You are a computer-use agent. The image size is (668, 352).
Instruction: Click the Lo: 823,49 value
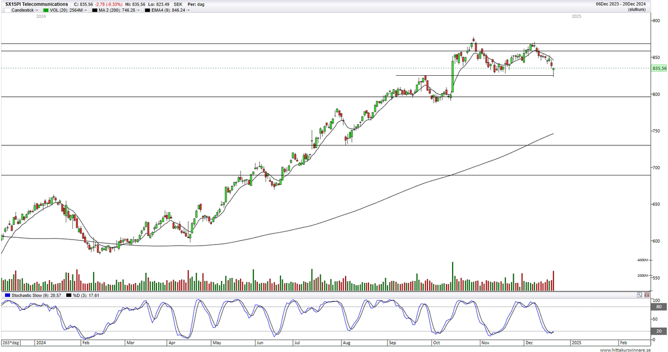(x=159, y=4)
